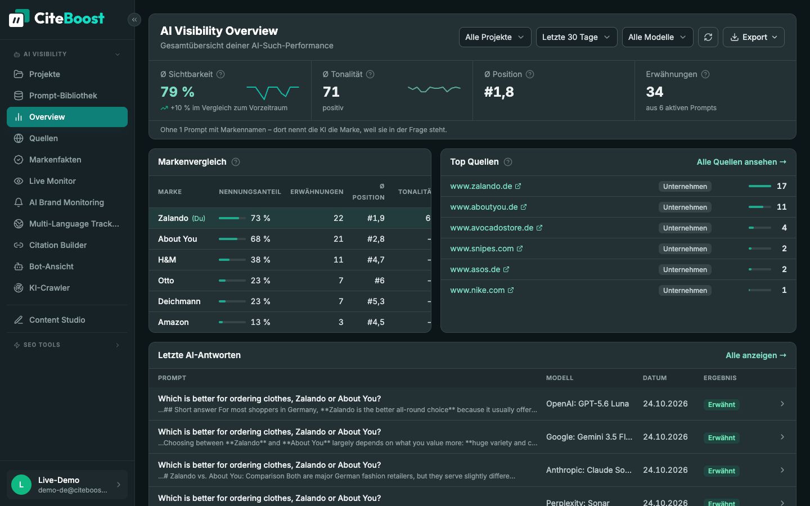Click the help icon next to Erwähnungen

(705, 74)
